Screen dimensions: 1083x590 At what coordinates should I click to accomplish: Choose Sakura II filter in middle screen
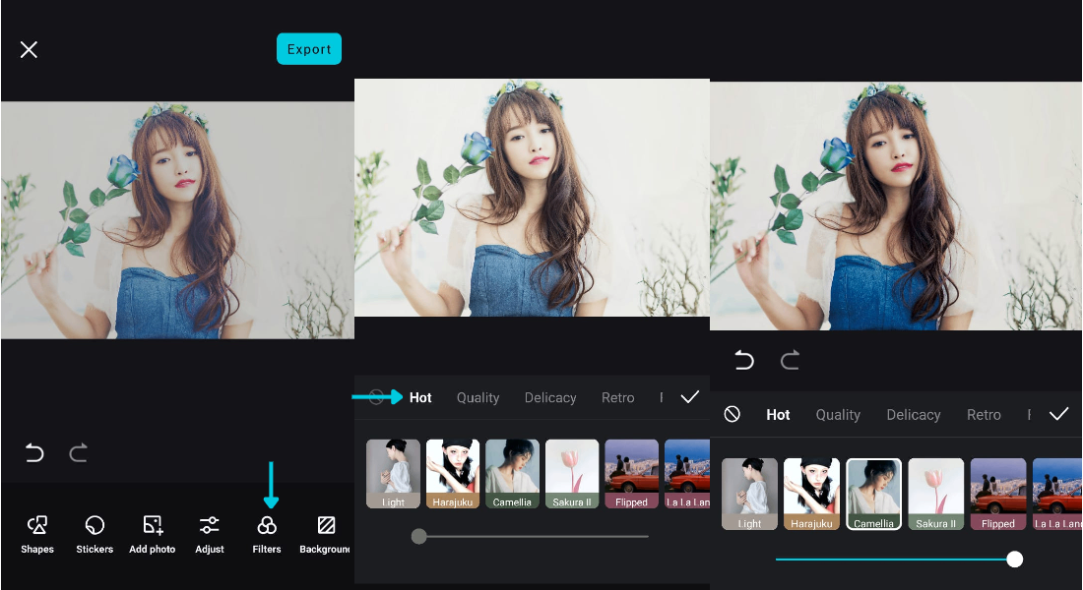click(572, 474)
